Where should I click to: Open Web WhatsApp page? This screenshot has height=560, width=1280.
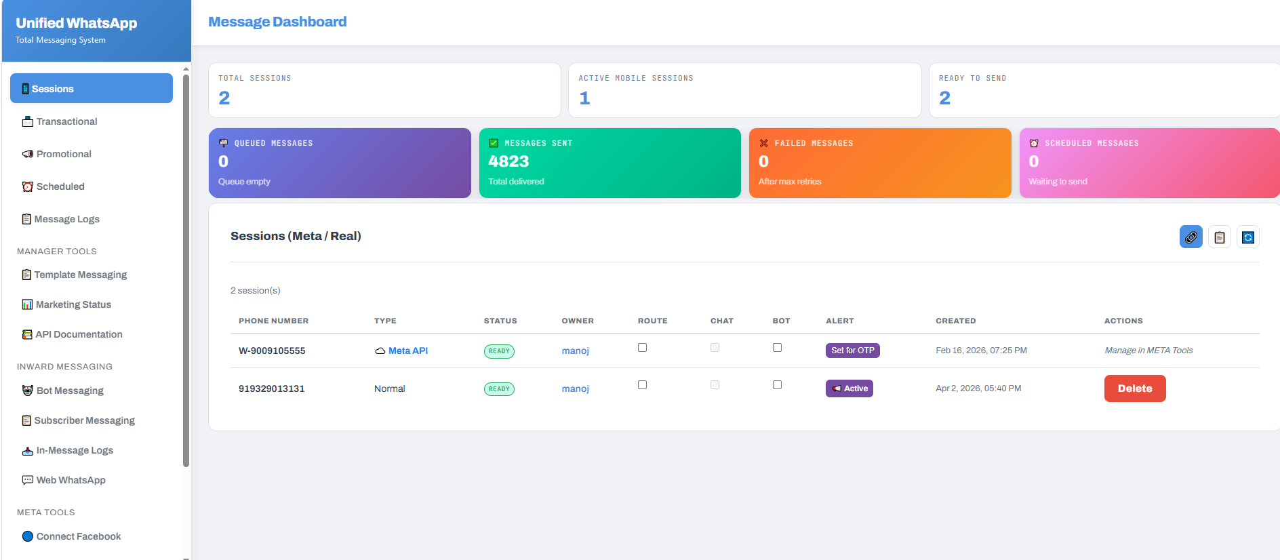(92, 480)
